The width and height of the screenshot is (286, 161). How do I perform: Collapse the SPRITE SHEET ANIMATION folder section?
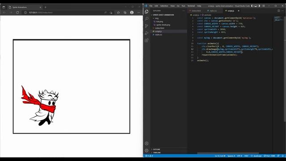tap(169, 15)
